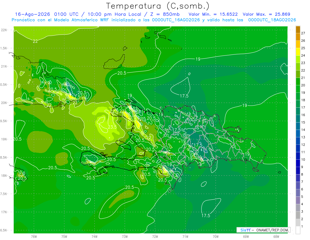310x240 pixels.
Task: Click the '76W' longitude axis label
Action: [x=34, y=236]
